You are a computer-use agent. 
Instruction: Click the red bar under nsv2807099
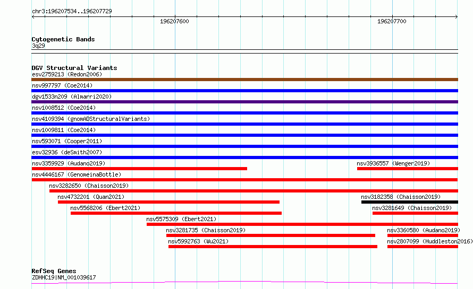(423, 247)
